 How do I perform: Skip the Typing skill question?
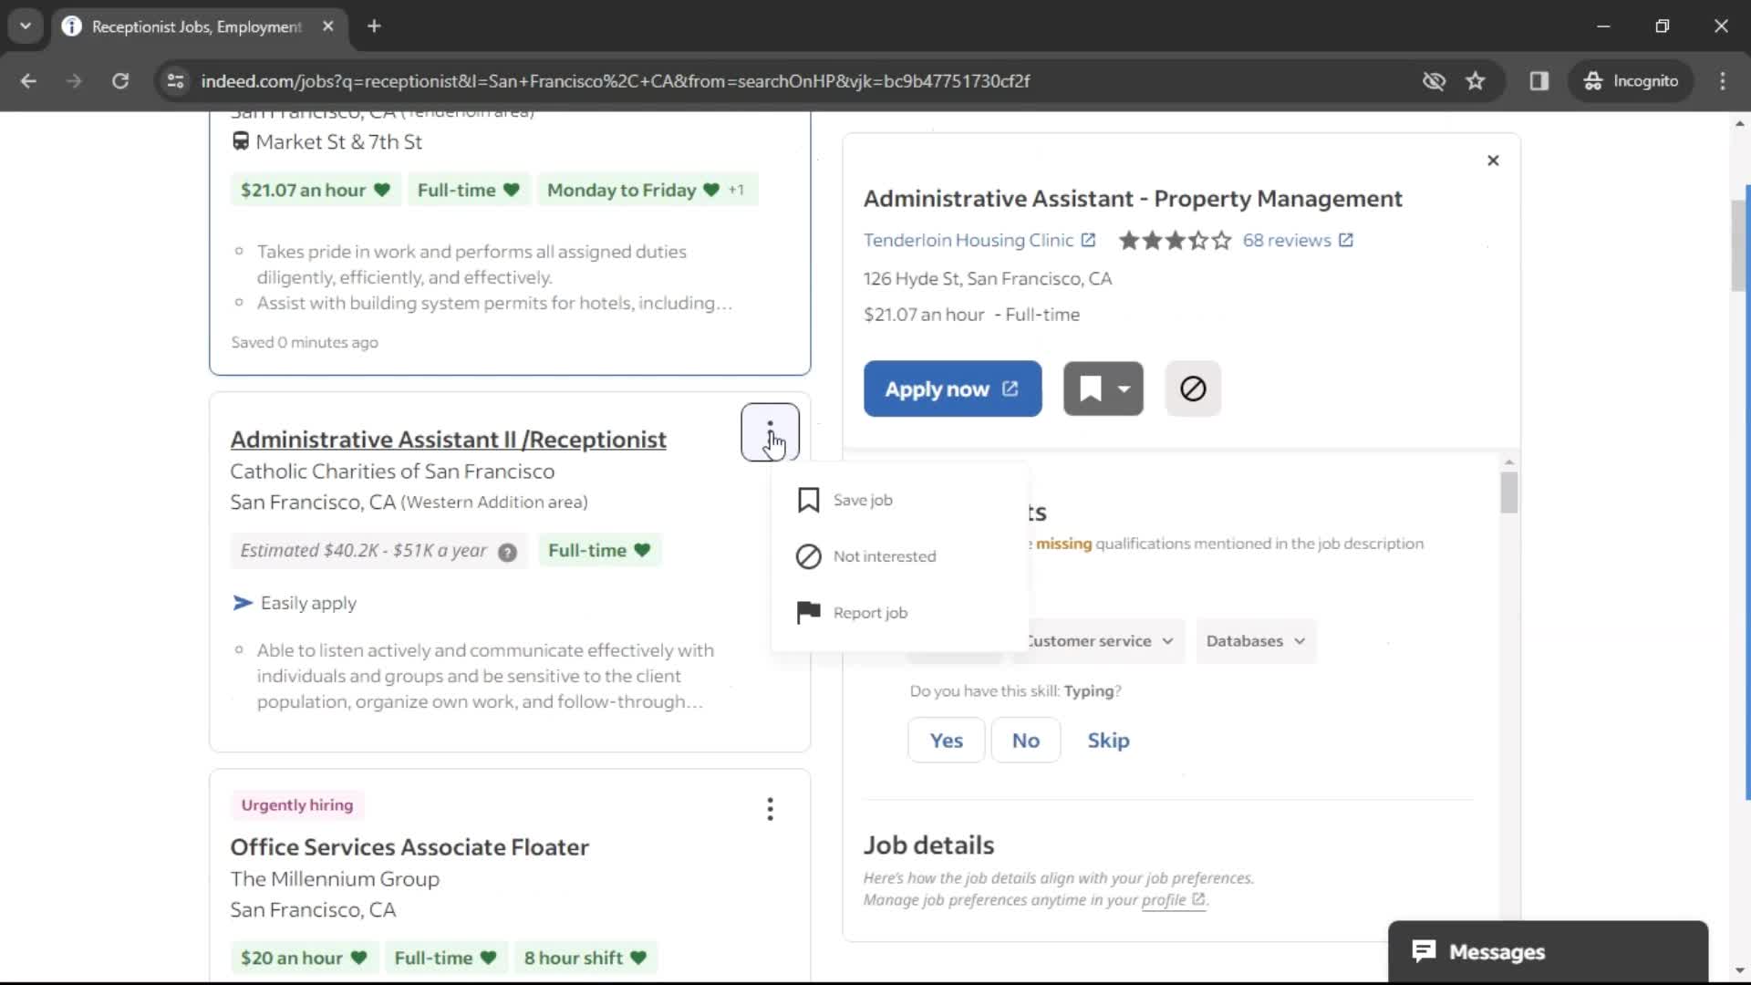click(1109, 739)
